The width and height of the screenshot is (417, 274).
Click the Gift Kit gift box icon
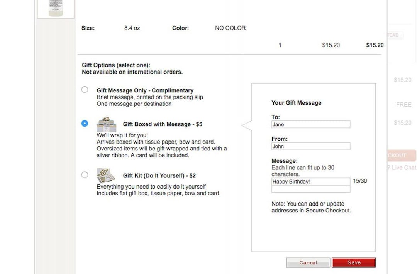[x=105, y=174]
